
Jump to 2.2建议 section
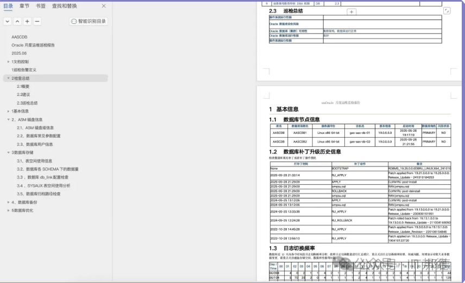pyautogui.click(x=23, y=95)
